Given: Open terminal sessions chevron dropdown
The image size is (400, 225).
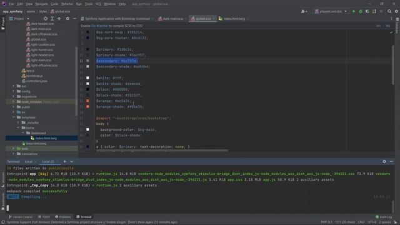Looking at the screenshot, I should click(x=71, y=161).
